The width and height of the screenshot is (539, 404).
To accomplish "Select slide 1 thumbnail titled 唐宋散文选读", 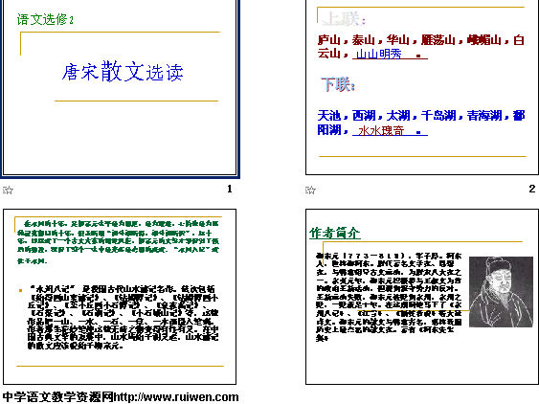I will 120,88.
